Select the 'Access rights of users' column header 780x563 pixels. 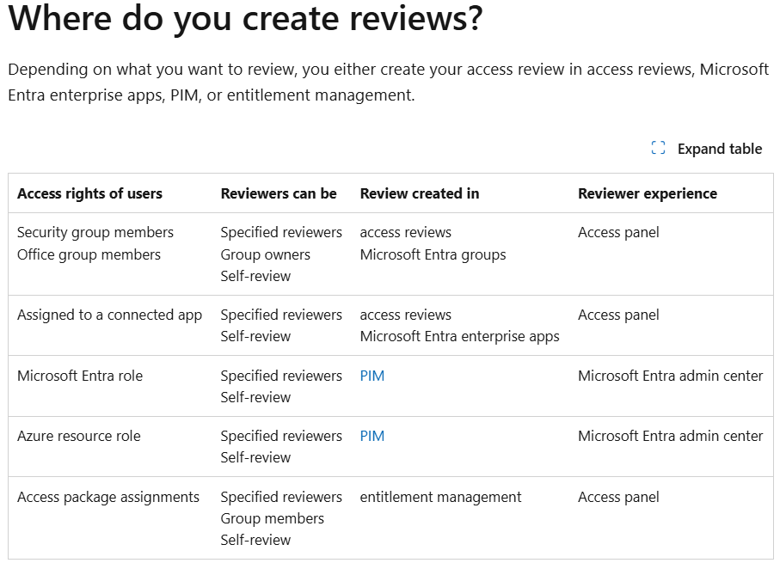click(89, 193)
